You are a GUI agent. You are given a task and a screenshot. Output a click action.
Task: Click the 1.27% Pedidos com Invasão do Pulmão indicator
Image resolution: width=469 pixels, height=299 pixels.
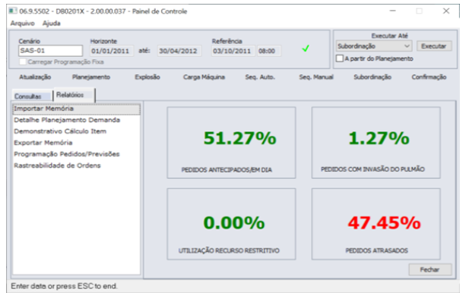376,143
